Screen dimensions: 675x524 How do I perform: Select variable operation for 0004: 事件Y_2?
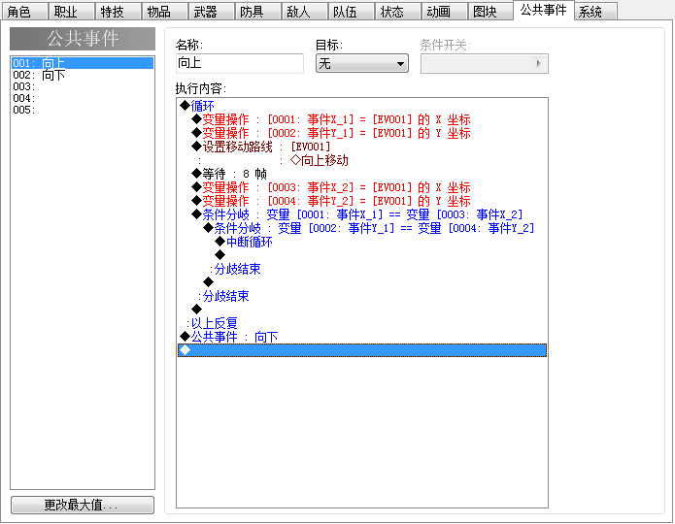pos(362,201)
